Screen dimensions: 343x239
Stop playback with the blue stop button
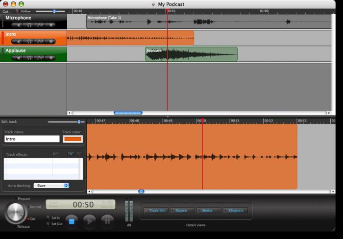[x=72, y=221]
